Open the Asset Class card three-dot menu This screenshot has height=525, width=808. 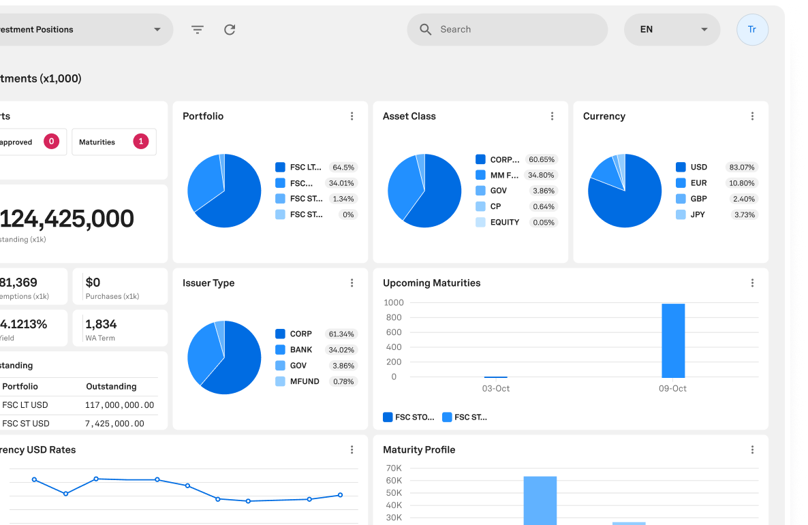pyautogui.click(x=552, y=116)
